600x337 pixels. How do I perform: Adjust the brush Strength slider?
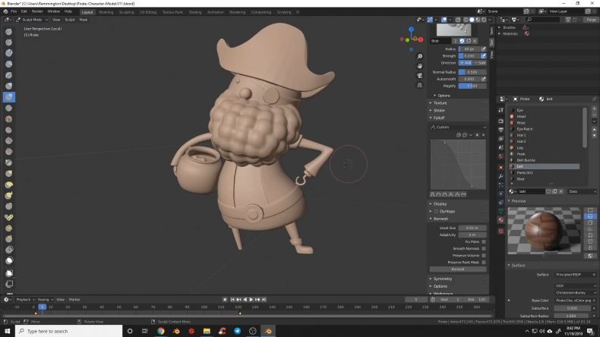point(469,55)
